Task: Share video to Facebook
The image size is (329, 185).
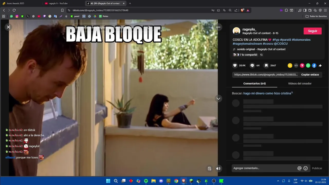Action: pyautogui.click(x=314, y=66)
